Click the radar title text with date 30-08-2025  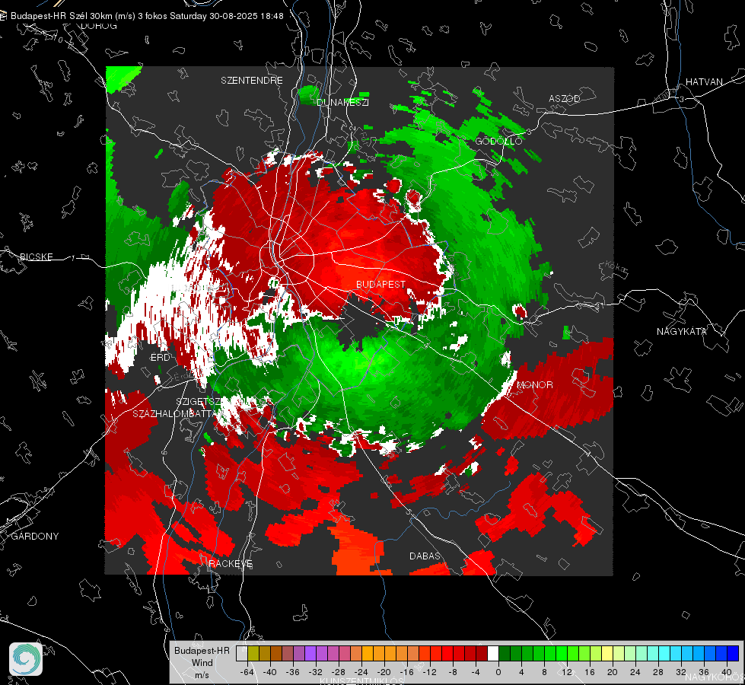coord(147,16)
